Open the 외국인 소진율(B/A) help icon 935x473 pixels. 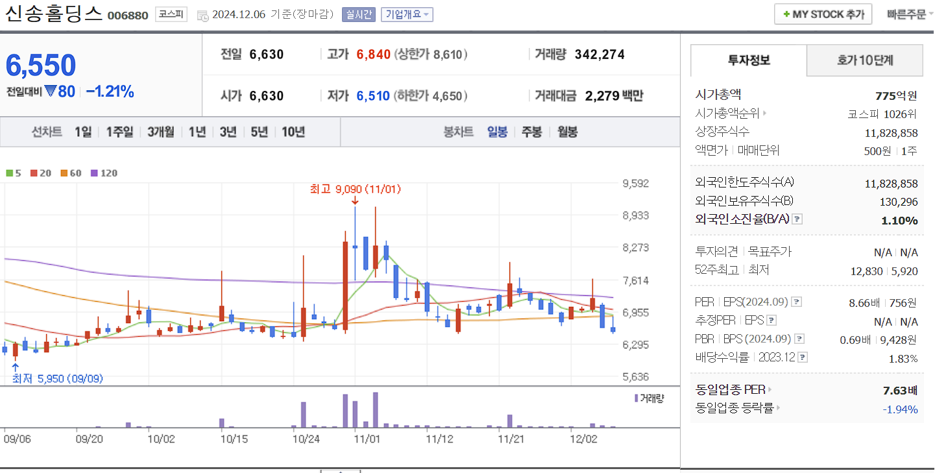pyautogui.click(x=797, y=219)
